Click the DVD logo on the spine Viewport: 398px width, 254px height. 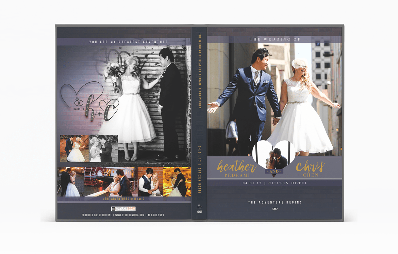(200, 211)
